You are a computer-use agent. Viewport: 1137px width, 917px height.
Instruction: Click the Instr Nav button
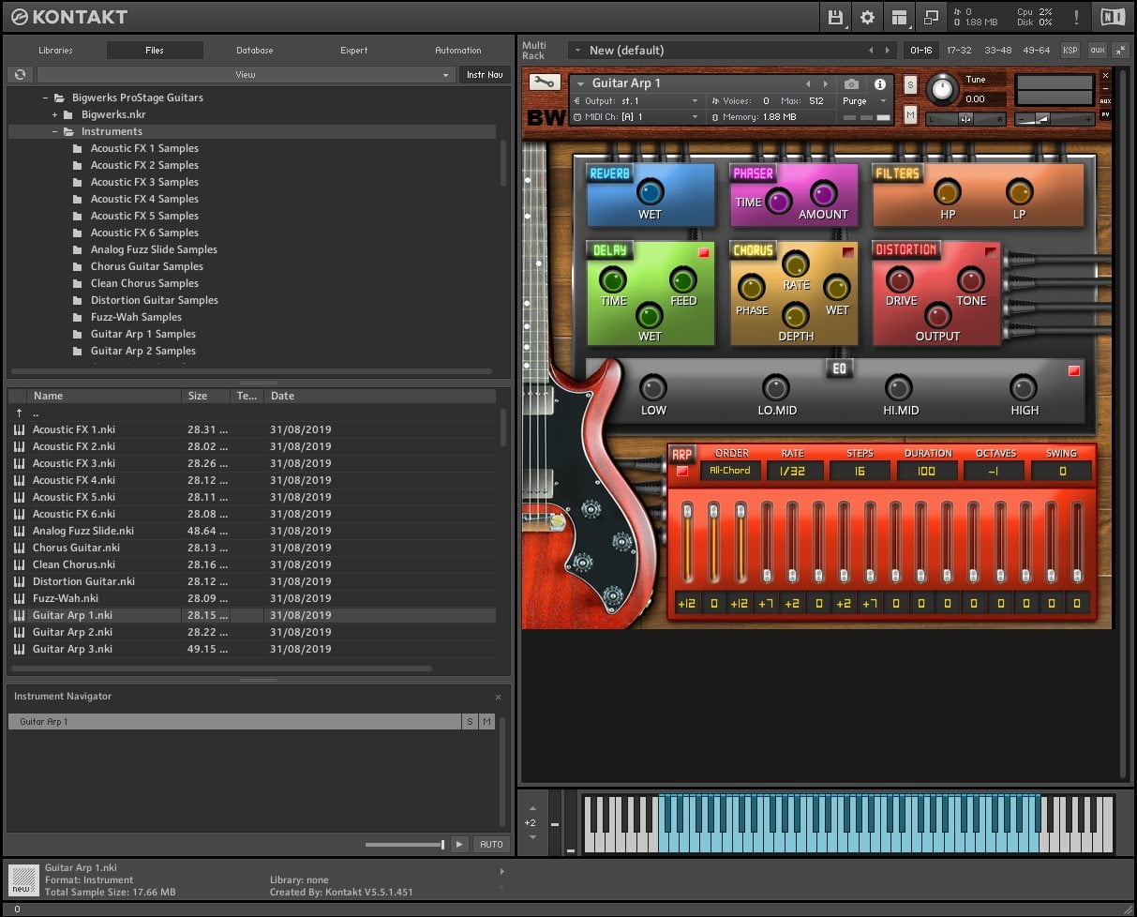pos(485,75)
